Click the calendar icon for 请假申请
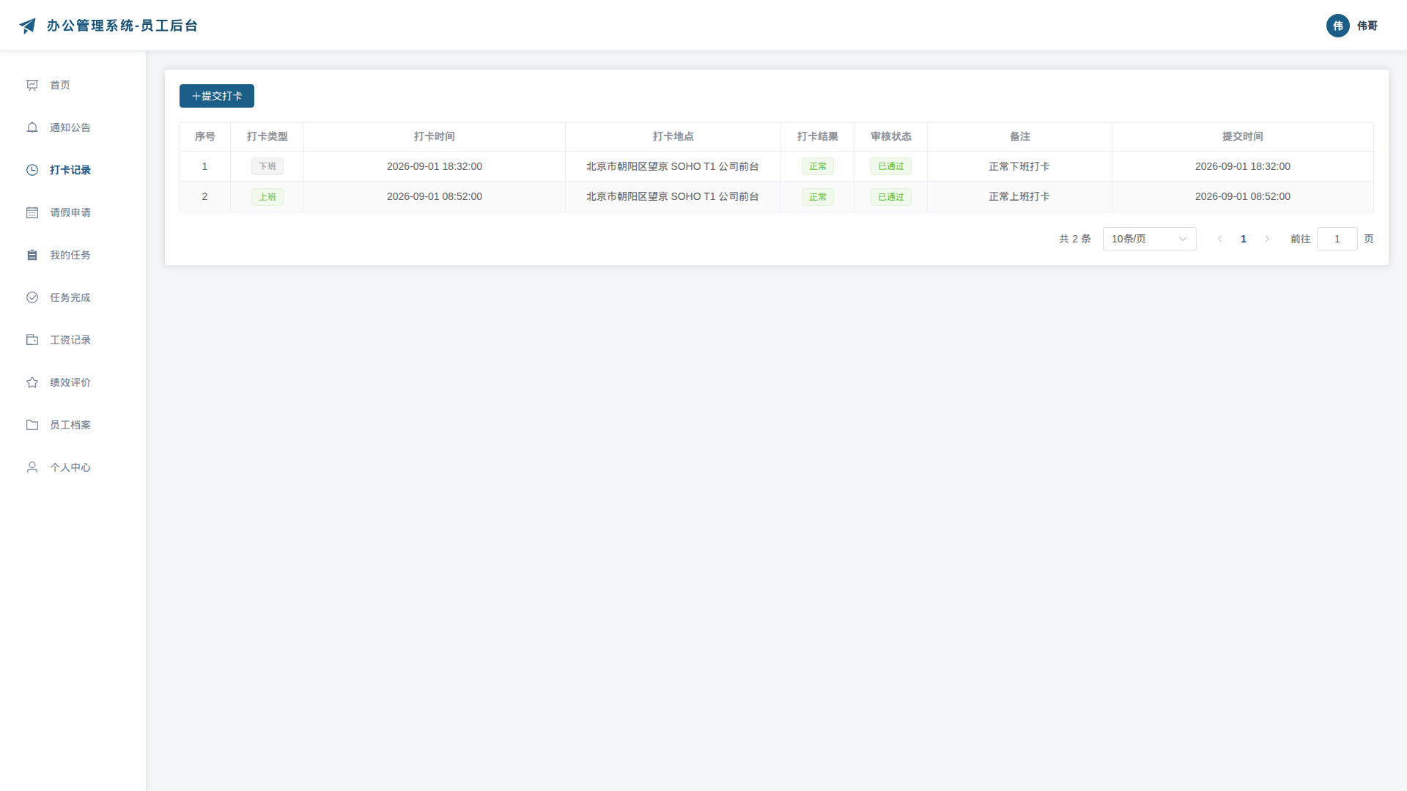This screenshot has width=1407, height=791. [x=32, y=212]
